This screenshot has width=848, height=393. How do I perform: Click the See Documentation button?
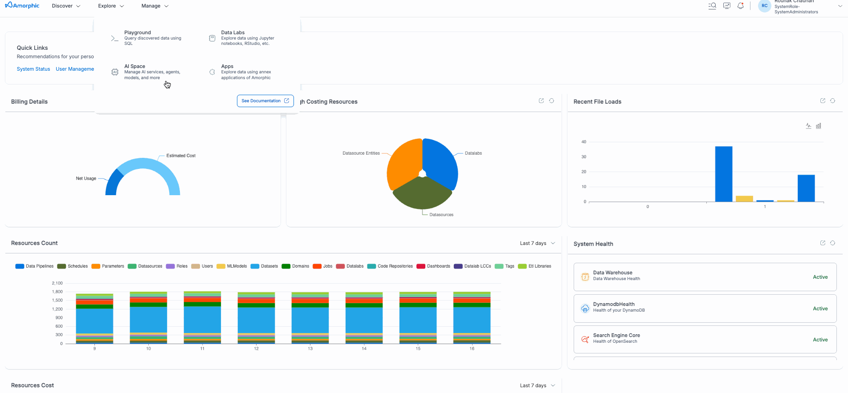tap(265, 101)
